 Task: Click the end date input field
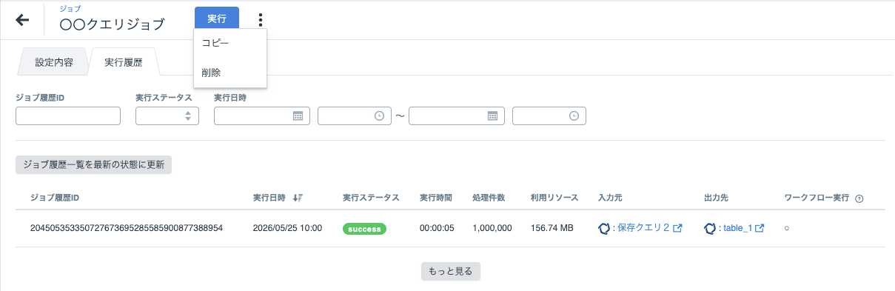457,116
